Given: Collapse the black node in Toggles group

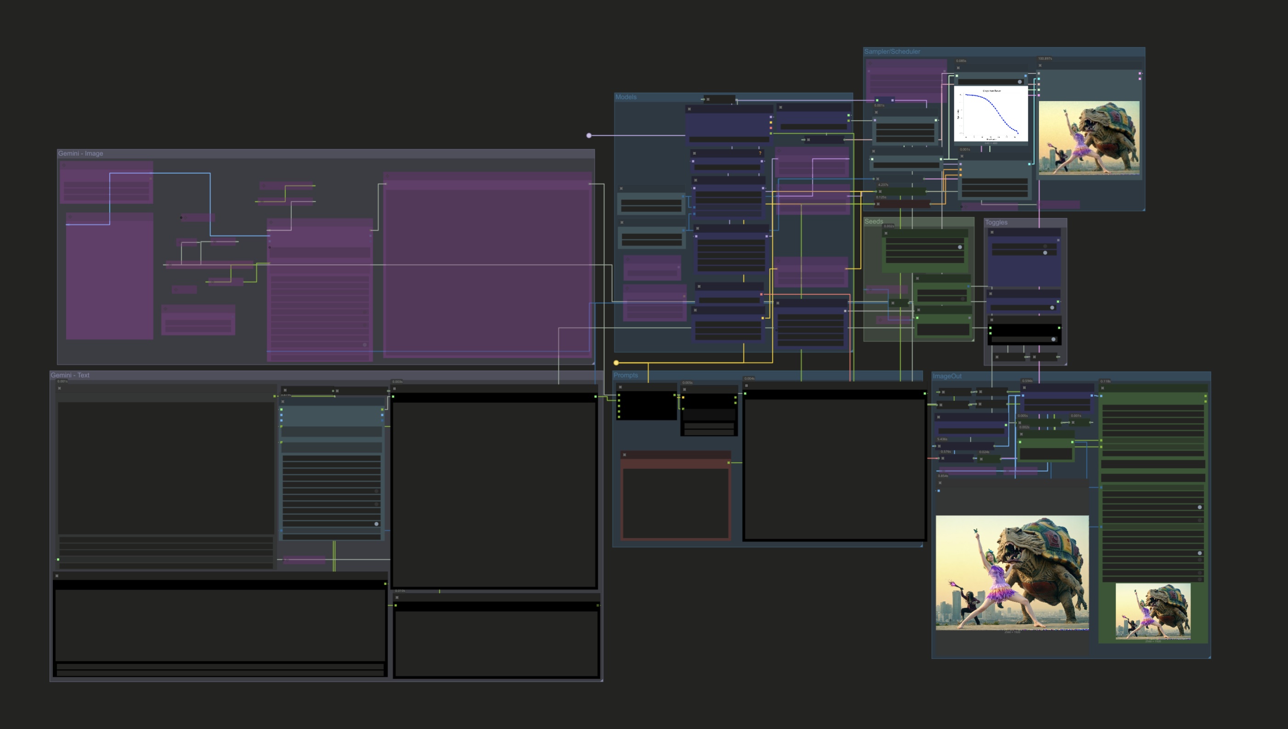Looking at the screenshot, I should click(x=992, y=319).
